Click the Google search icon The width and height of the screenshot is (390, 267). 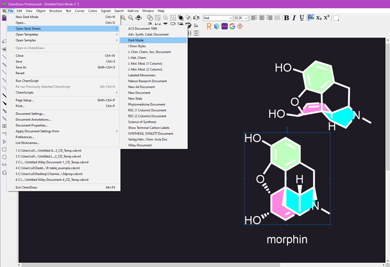click(232, 26)
